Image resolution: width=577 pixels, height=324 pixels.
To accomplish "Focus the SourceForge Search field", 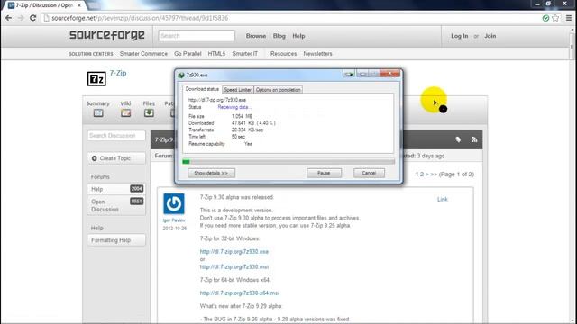I will pyautogui.click(x=197, y=36).
